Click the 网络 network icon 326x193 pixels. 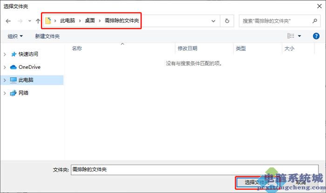[x=14, y=93]
